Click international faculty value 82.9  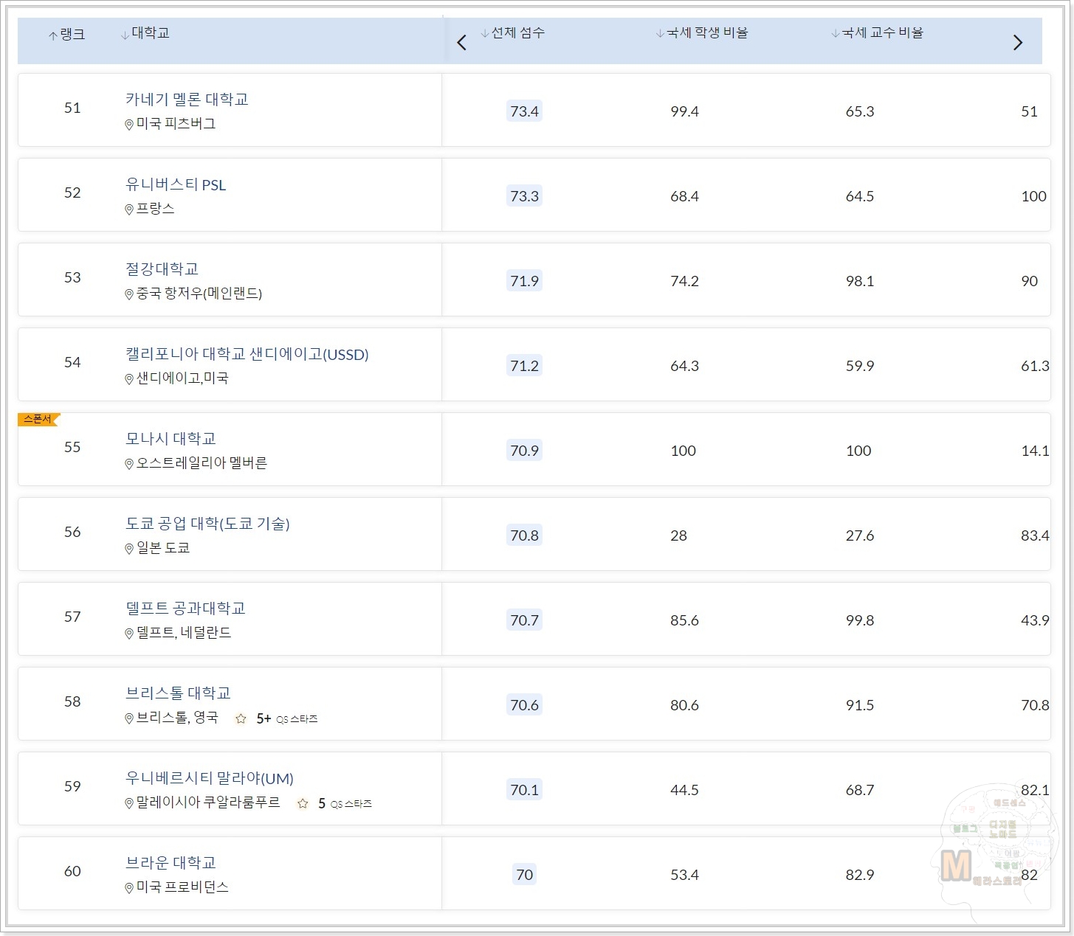(860, 875)
